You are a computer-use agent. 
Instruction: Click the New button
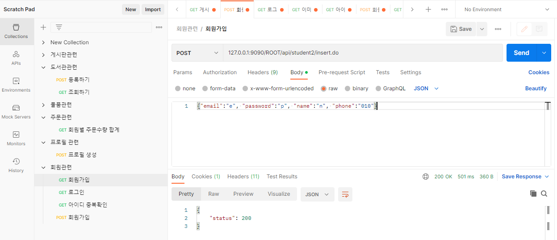point(131,9)
